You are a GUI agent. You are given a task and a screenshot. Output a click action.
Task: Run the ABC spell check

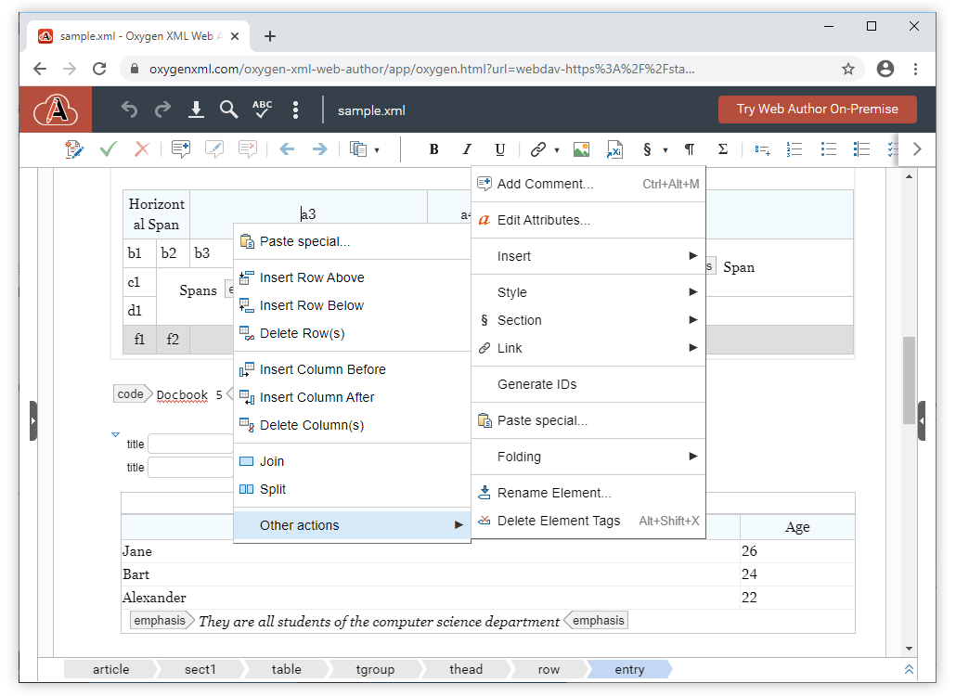[x=262, y=110]
